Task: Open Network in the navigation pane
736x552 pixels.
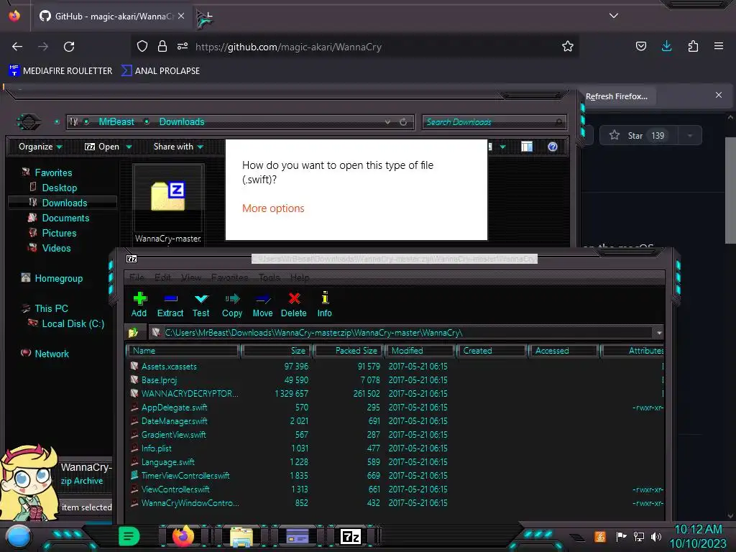Action: click(x=51, y=354)
